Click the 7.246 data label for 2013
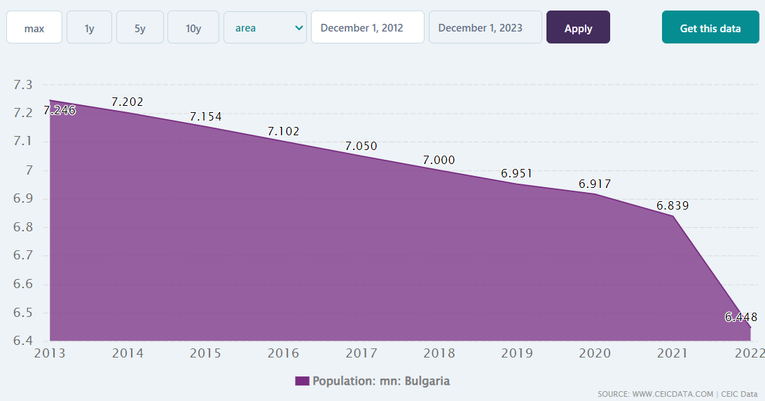Image resolution: width=765 pixels, height=401 pixels. 60,110
